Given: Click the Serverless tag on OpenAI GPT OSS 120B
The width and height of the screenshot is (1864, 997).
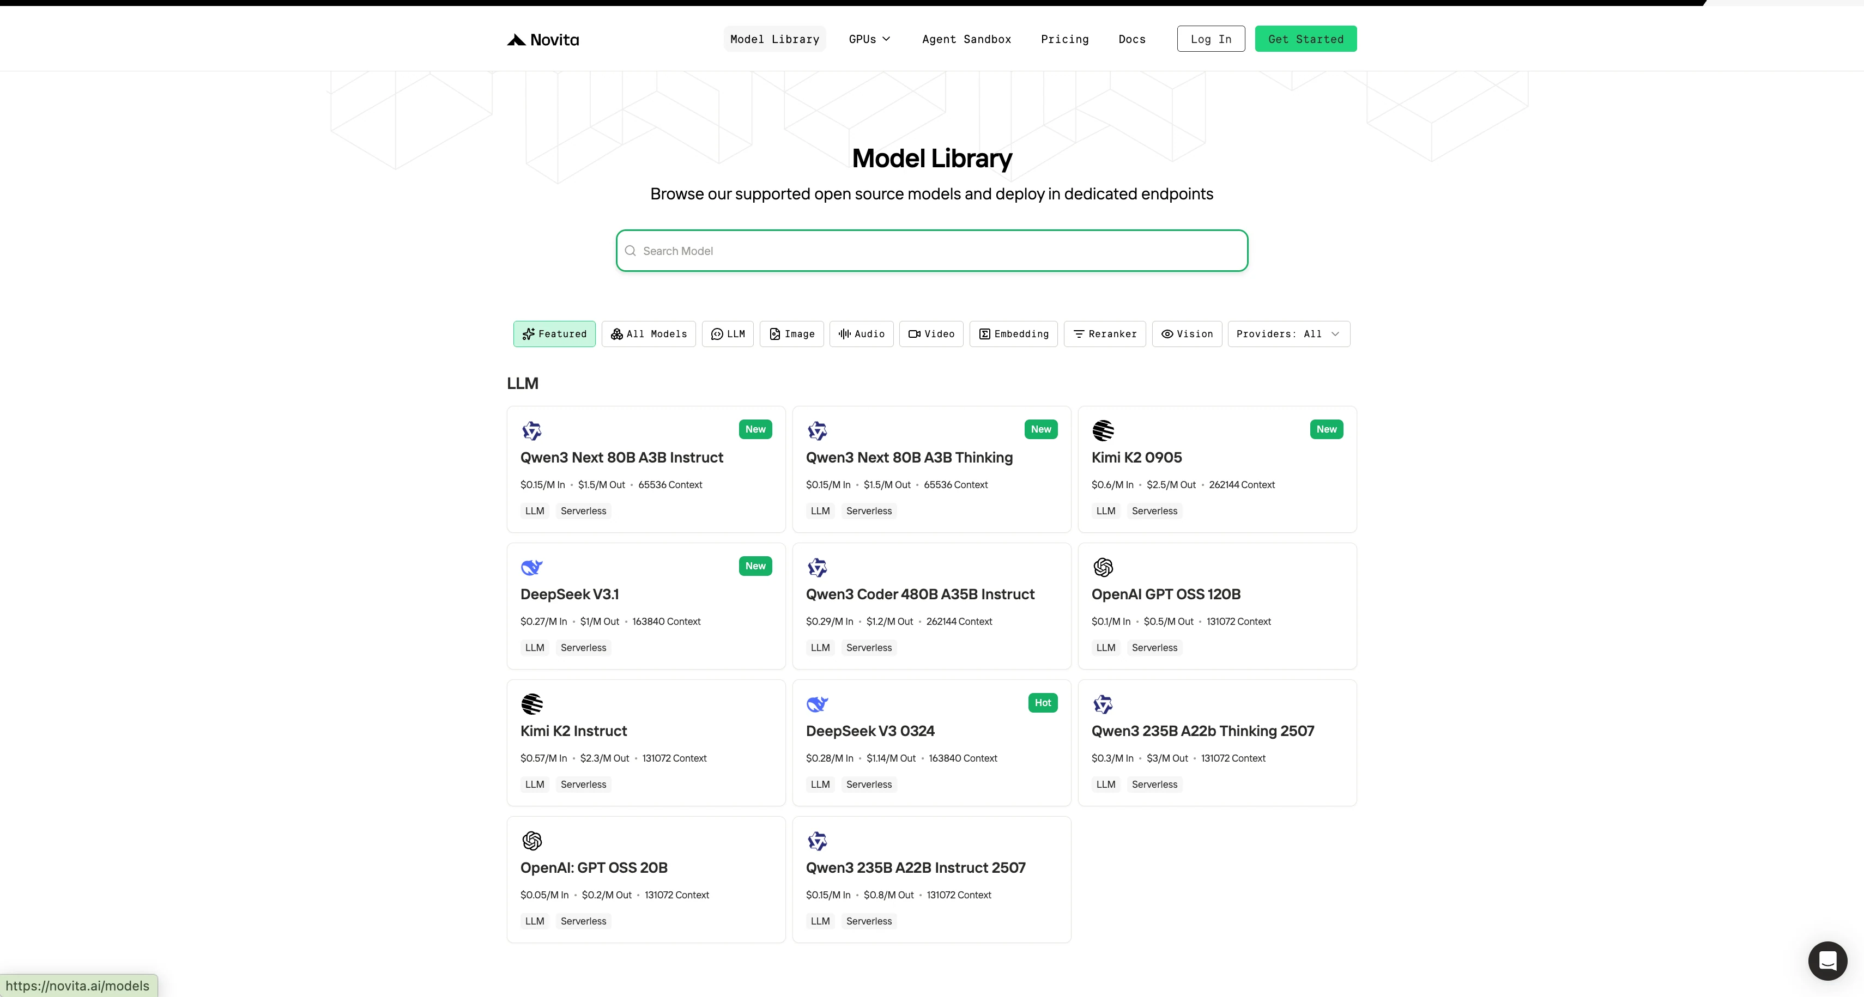Looking at the screenshot, I should (1154, 648).
